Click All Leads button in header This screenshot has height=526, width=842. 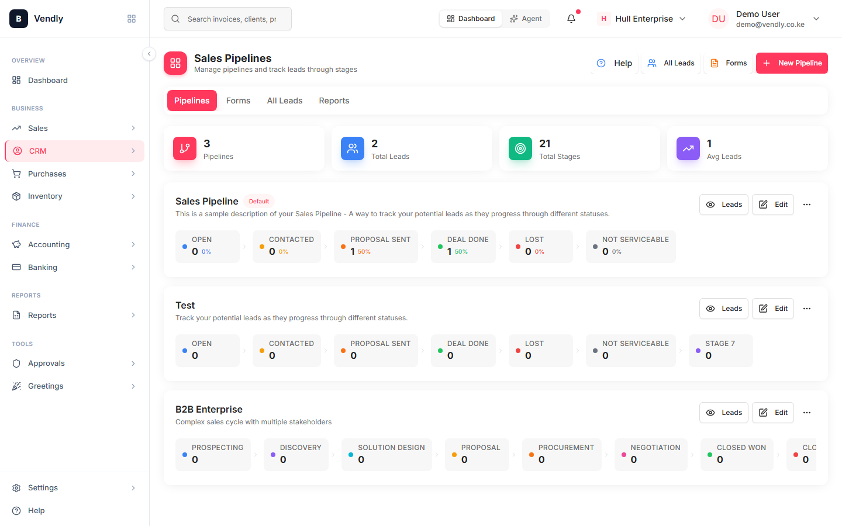point(671,63)
